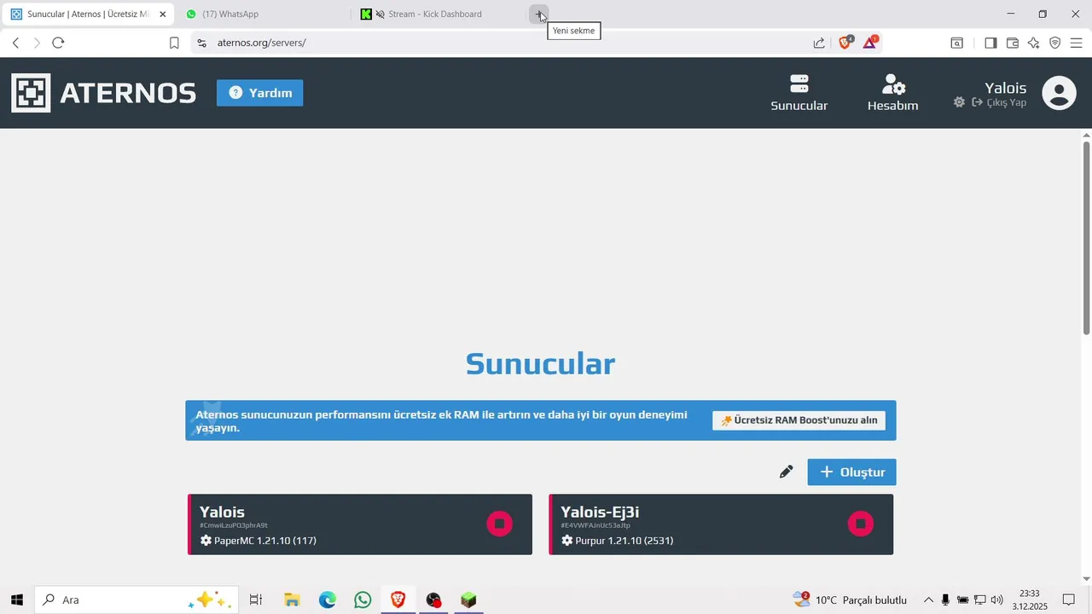The height and width of the screenshot is (614, 1092).
Task: Open the 10°C Parçalı bulutlu weather widget
Action: point(850,600)
